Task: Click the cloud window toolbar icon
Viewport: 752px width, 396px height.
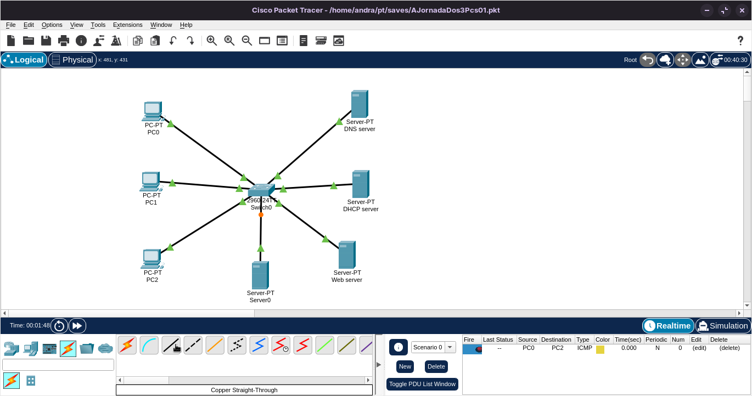Action: tap(339, 41)
